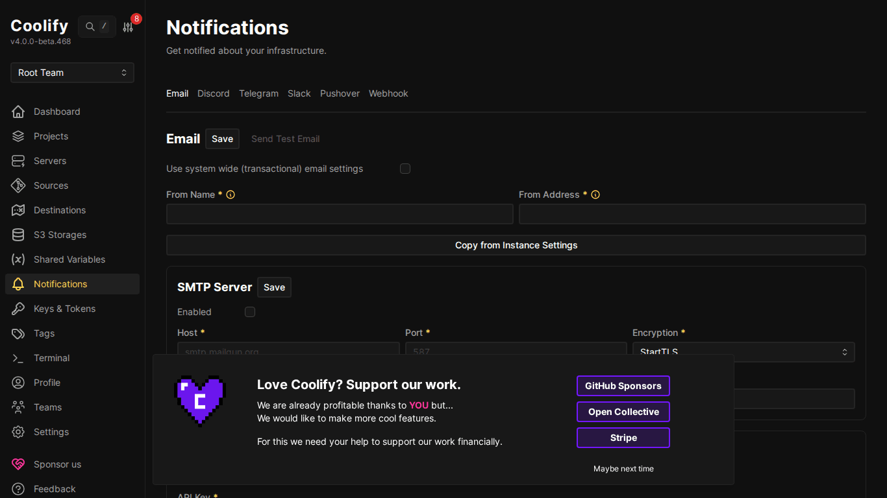Select the Servers sidebar icon

point(18,161)
